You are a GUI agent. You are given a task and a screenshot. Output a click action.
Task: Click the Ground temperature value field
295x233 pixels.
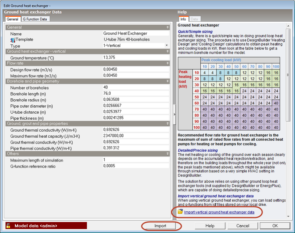[136, 58]
